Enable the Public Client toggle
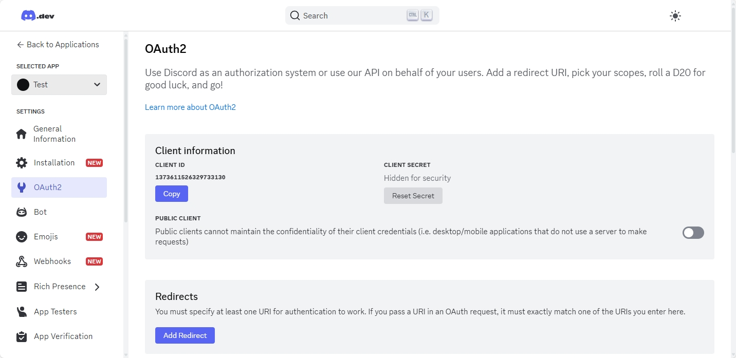The width and height of the screenshot is (736, 358). (693, 233)
